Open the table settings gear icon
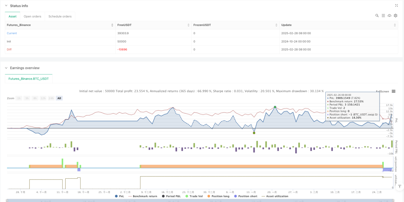This screenshot has width=404, height=202. point(396,16)
